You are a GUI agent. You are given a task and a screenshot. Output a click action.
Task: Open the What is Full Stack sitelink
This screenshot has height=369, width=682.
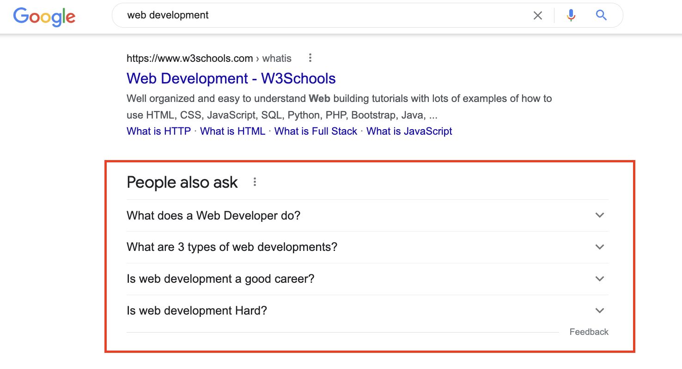[x=316, y=131]
